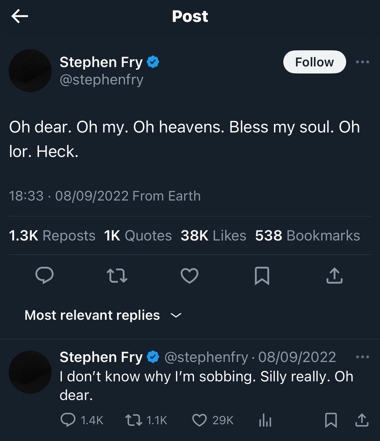Screen dimensions: 380x441
Task: Share the reply post
Action: coord(361,420)
